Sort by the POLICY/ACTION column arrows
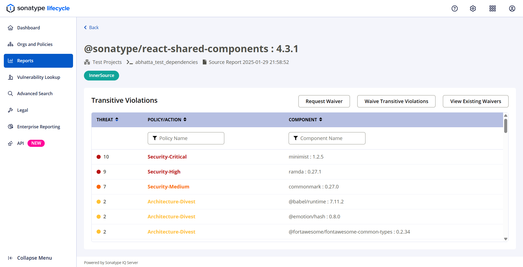 tap(185, 119)
